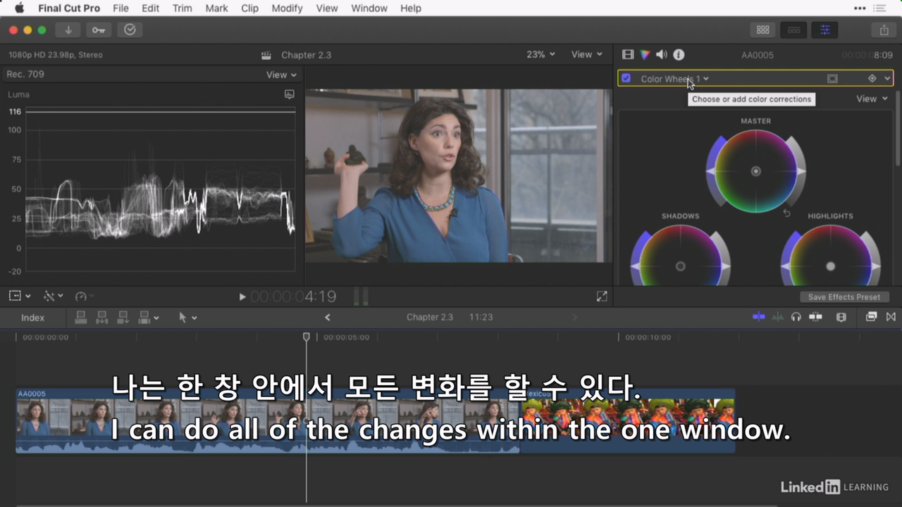The image size is (902, 507).
Task: Click the Shadows color wheel puck
Action: pyautogui.click(x=680, y=266)
